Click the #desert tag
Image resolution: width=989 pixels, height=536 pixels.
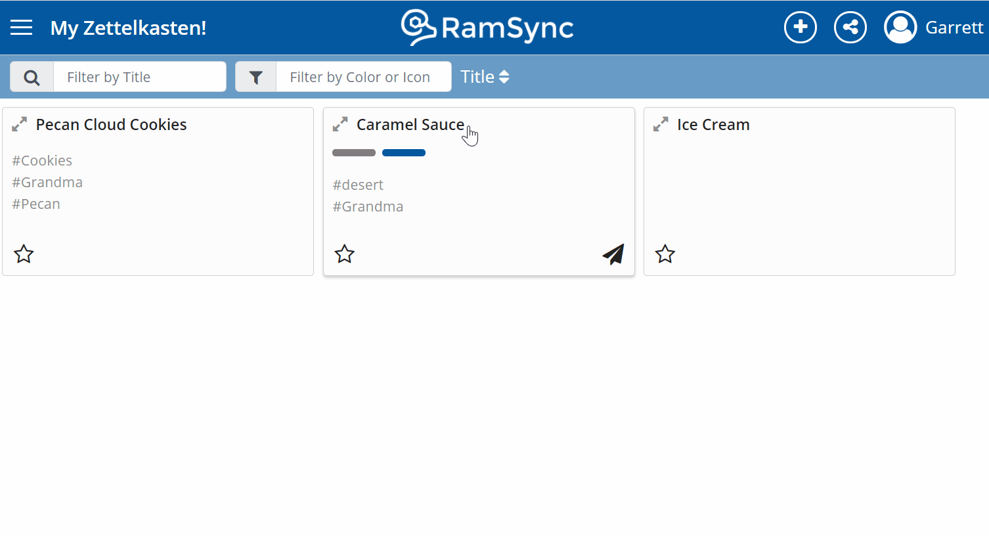[x=358, y=185]
